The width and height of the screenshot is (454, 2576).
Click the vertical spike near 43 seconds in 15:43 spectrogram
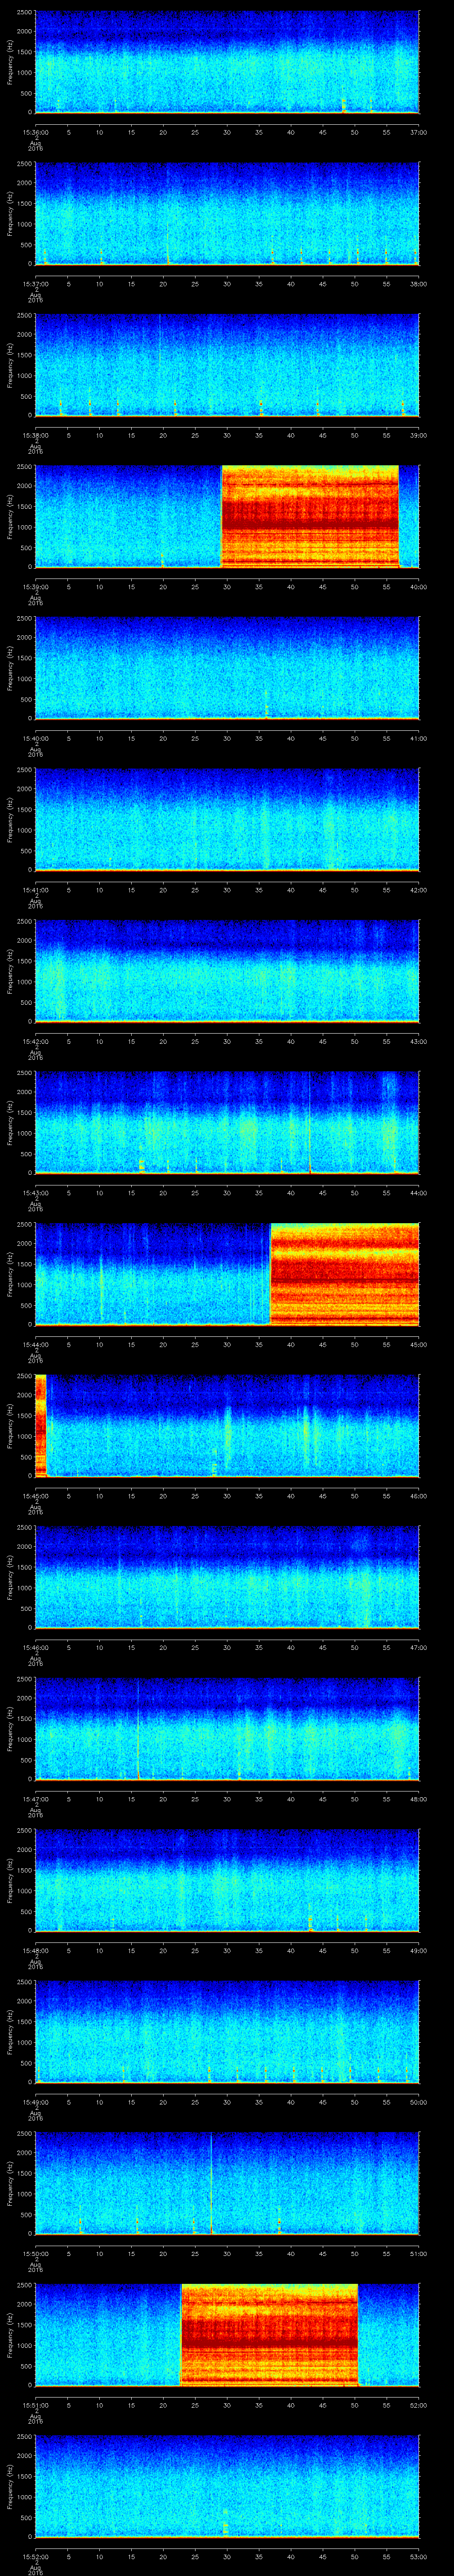309,1120
